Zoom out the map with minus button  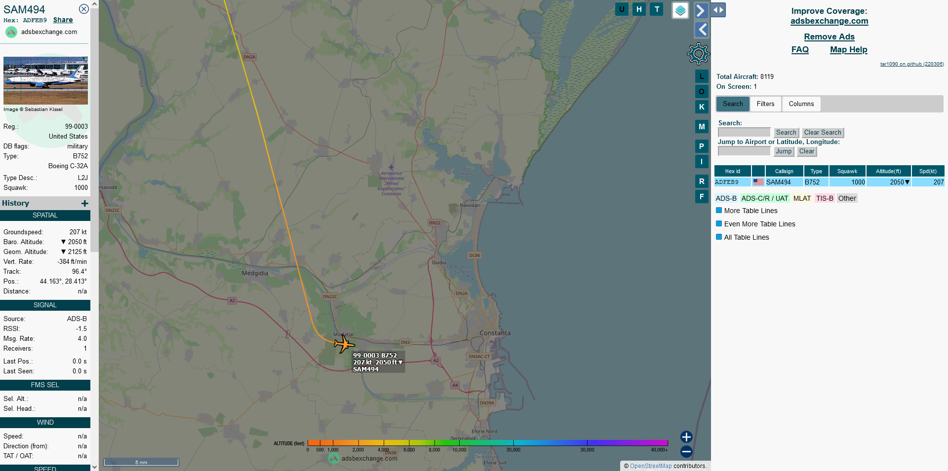[x=686, y=451]
